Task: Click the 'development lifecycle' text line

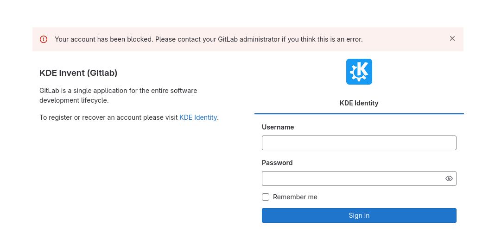Action: 74,100
